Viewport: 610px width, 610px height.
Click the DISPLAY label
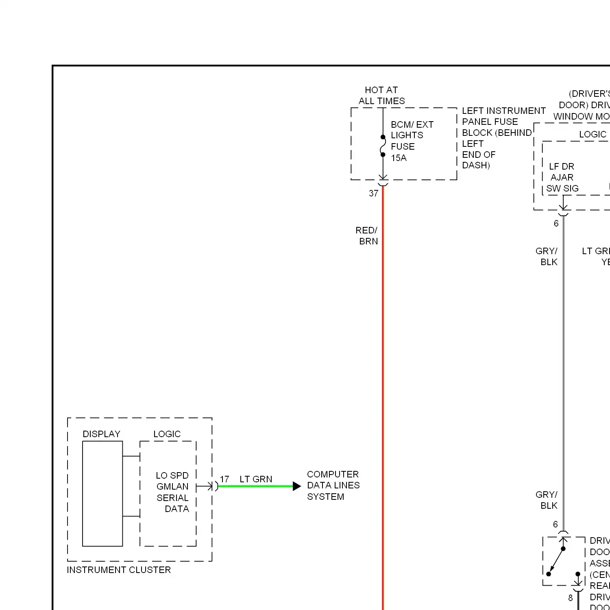tap(101, 434)
